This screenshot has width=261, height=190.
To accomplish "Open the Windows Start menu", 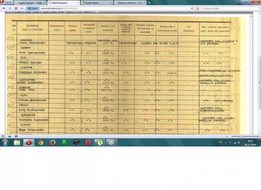I will [5, 143].
